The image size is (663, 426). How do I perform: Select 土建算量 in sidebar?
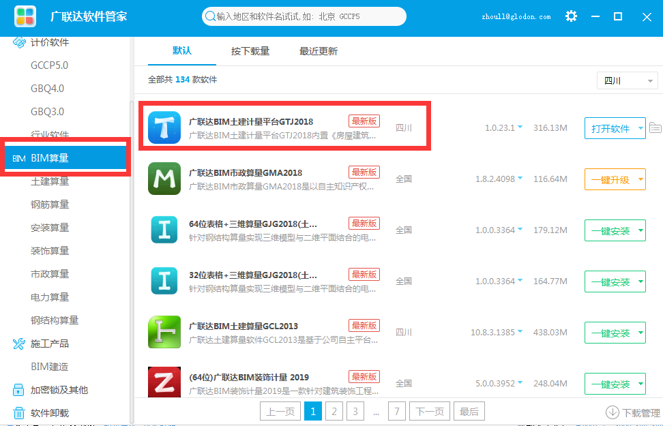pos(50,181)
